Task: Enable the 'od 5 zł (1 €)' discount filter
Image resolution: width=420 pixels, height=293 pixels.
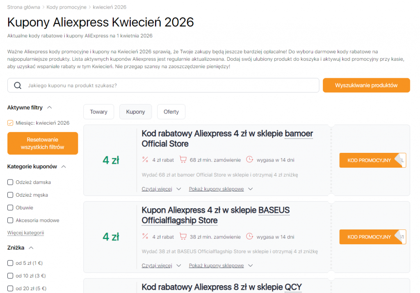Action: 10,263
